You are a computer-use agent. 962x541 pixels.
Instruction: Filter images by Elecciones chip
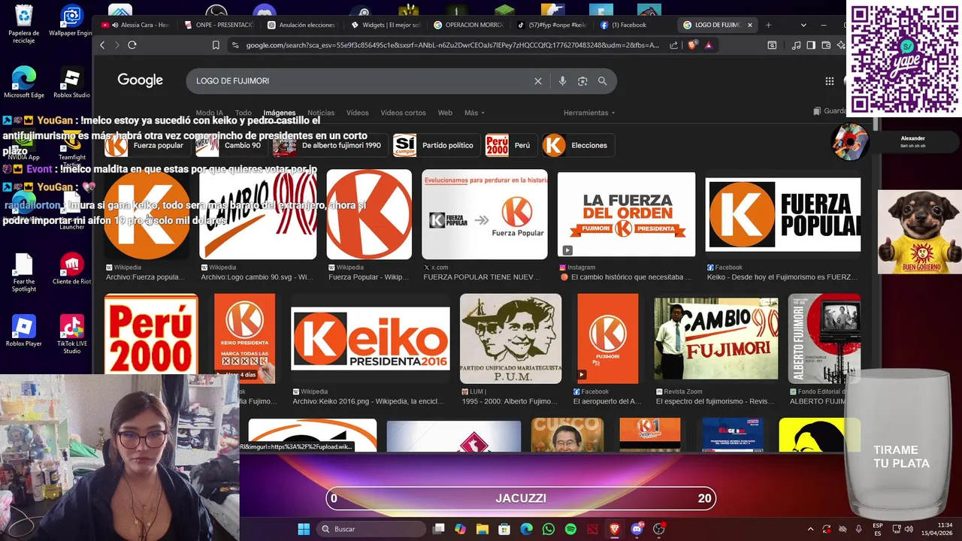pos(578,145)
